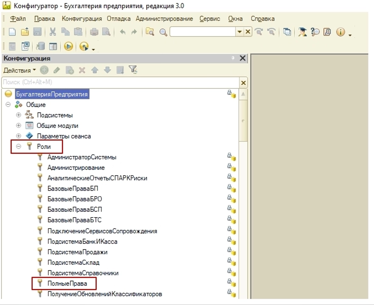Click the toolbar search text field
374x305 pixels.
(x=203, y=32)
